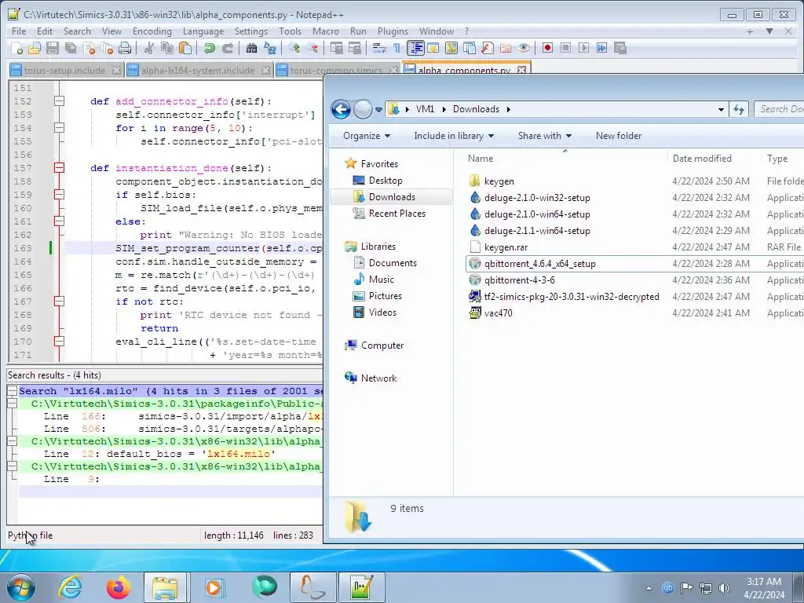Collapse the fold marker at line 157
804x603 pixels.
60,168
